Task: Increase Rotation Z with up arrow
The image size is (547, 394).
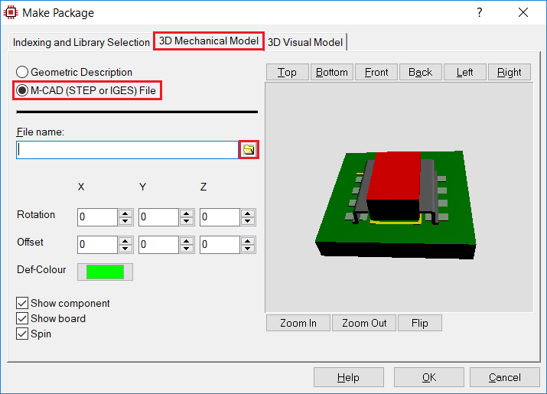Action: coord(248,213)
